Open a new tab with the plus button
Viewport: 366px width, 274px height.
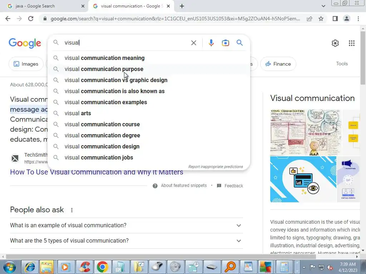[x=182, y=6]
